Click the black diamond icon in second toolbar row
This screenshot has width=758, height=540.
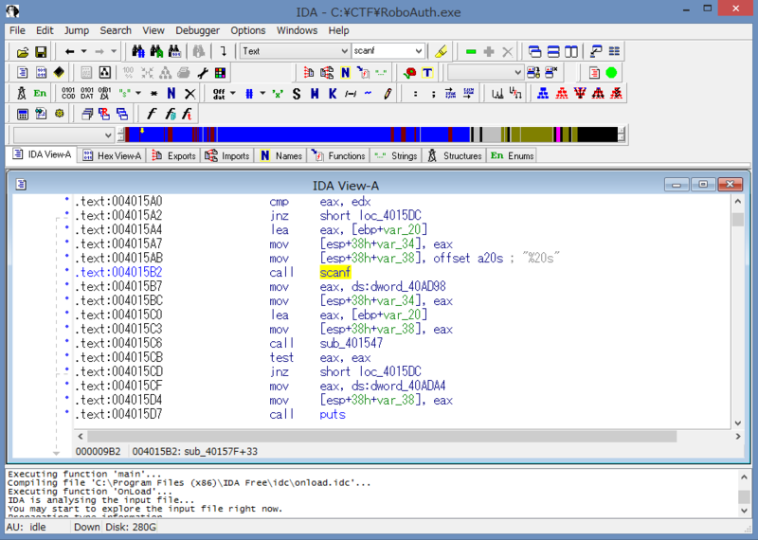(x=59, y=73)
